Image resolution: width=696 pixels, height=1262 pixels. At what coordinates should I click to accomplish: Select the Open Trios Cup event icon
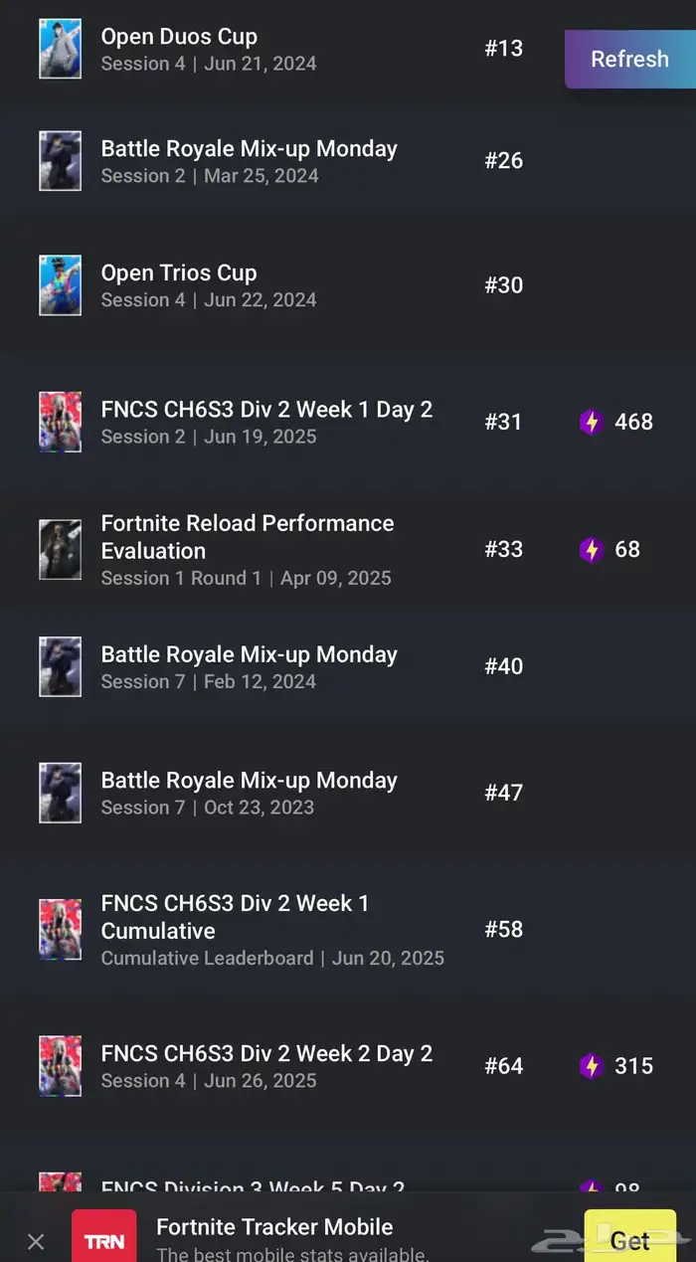60,285
